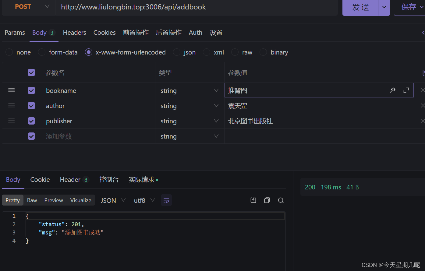
Task: Toggle the select-all parameters checkbox
Action: pyautogui.click(x=31, y=72)
